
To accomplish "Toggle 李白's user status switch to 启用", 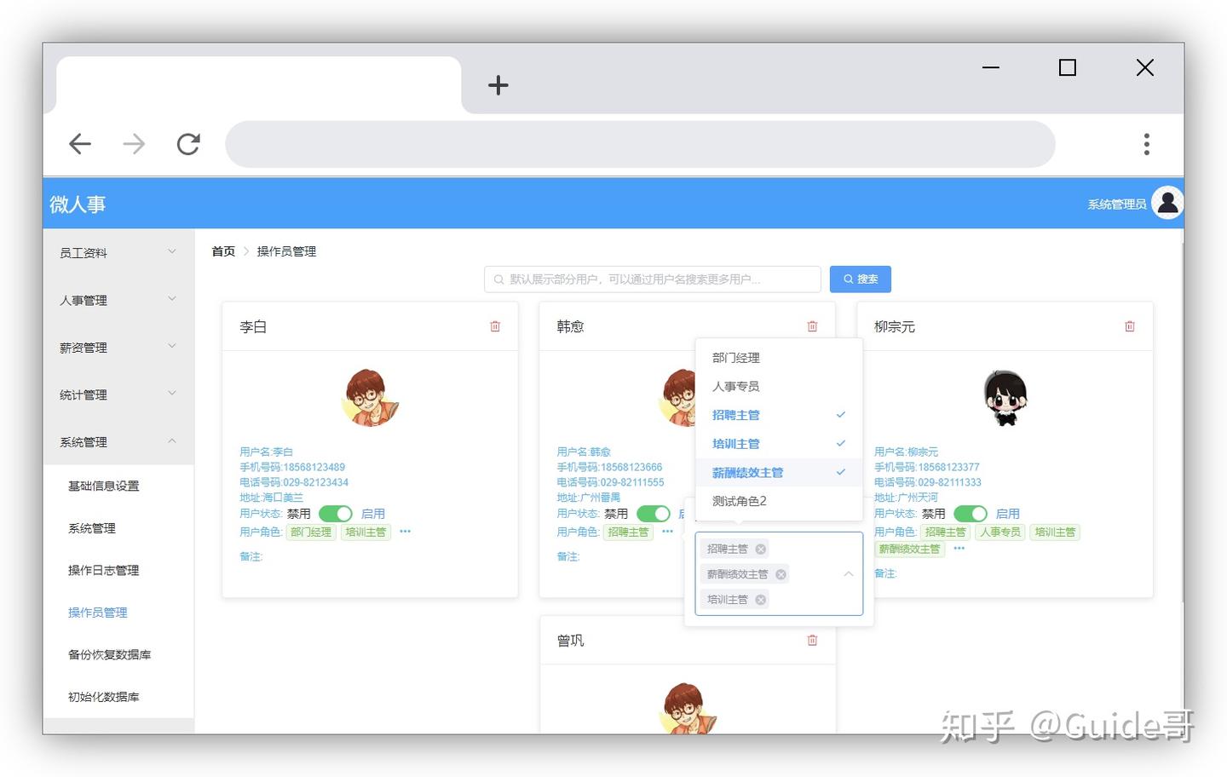I will pos(335,513).
